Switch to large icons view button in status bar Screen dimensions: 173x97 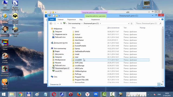[162, 84]
